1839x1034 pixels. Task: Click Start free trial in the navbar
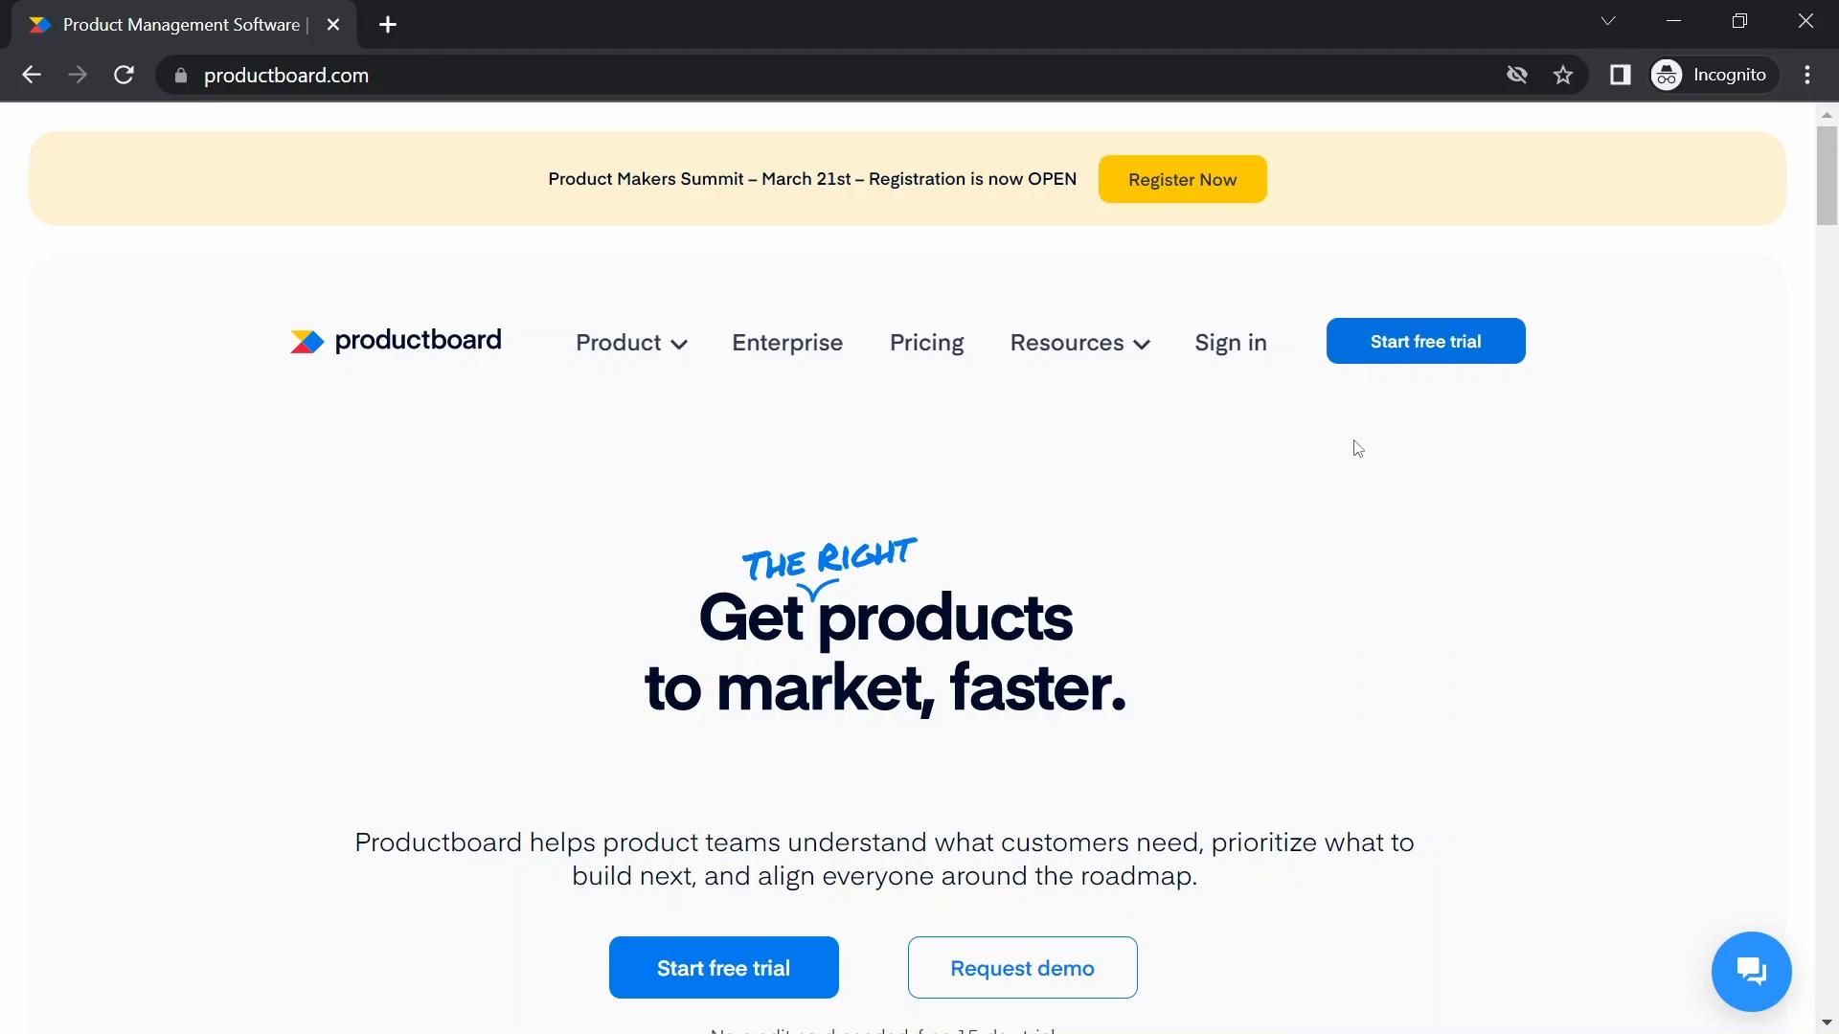1426,341
